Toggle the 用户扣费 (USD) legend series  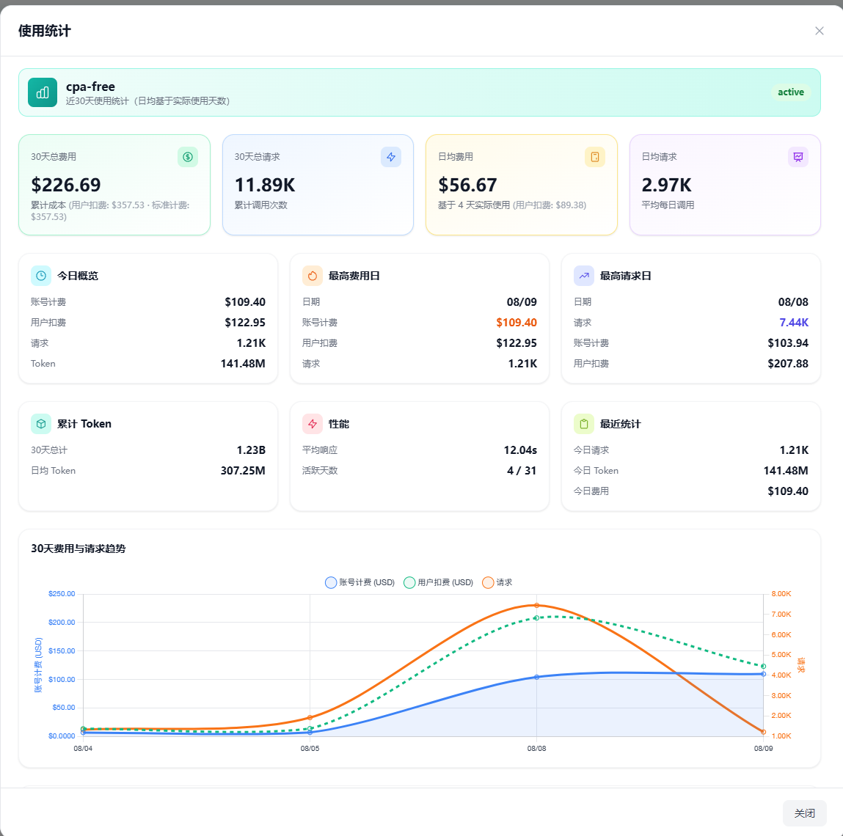click(438, 582)
